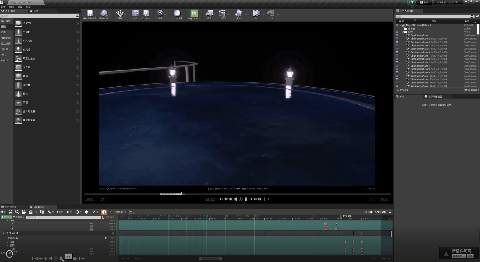Select the Geometry (几何体) category
This screenshot has width=480, height=262.
pyautogui.click(x=4, y=49)
